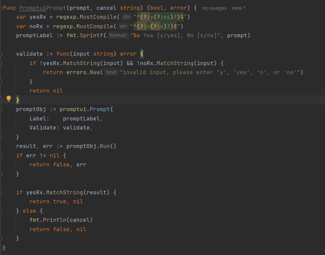Click the 'text:' parameter hint
The image size is (325, 255).
tap(112, 72)
